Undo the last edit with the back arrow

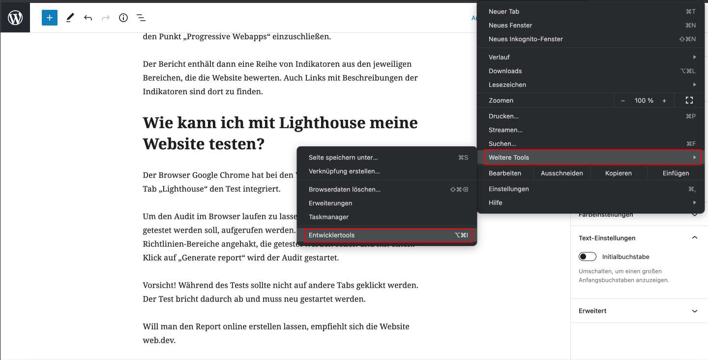(88, 17)
